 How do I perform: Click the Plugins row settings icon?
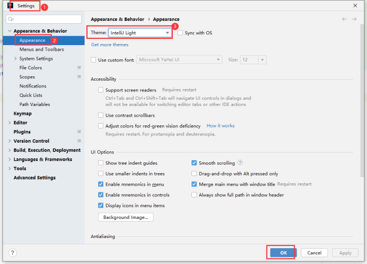pyautogui.click(x=79, y=131)
